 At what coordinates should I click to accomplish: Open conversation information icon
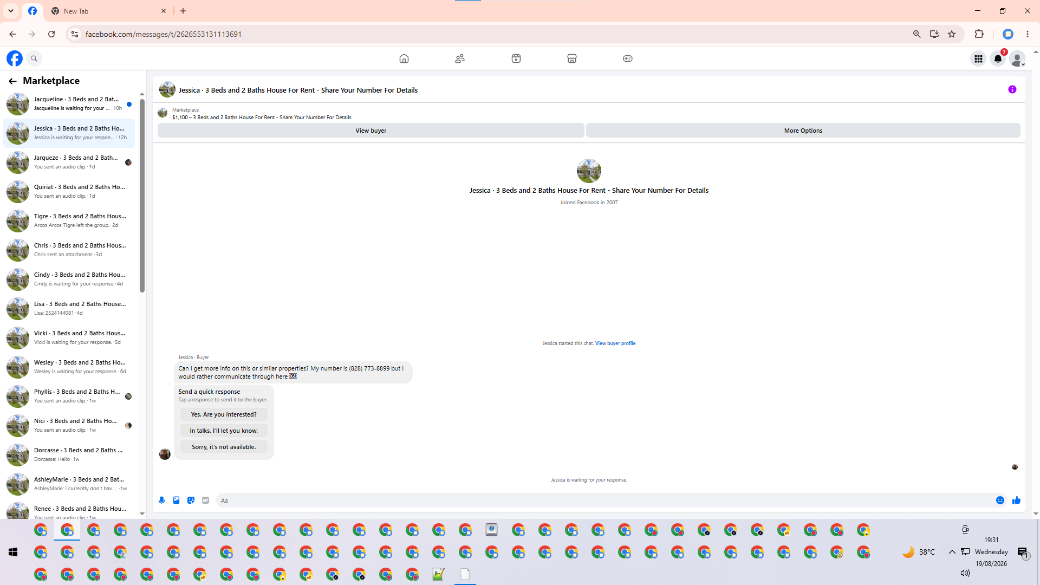(x=1012, y=90)
